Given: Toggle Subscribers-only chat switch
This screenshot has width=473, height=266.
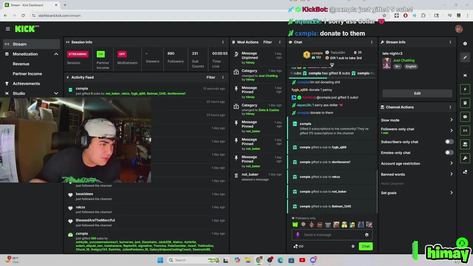Looking at the screenshot, I should (x=449, y=142).
